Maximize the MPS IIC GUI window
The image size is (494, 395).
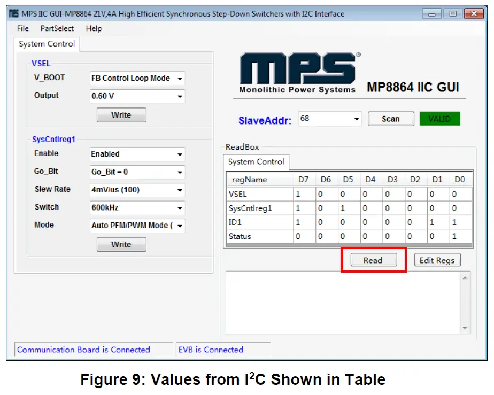pyautogui.click(x=453, y=14)
